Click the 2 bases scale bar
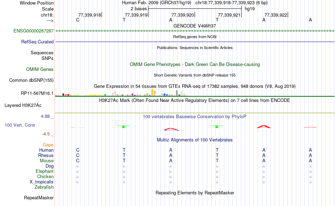The image size is (335, 206). 195,9
